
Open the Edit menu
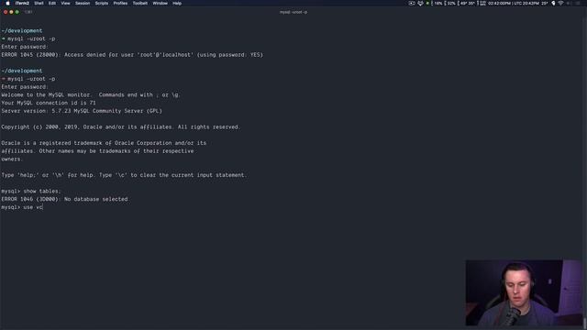[52, 3]
